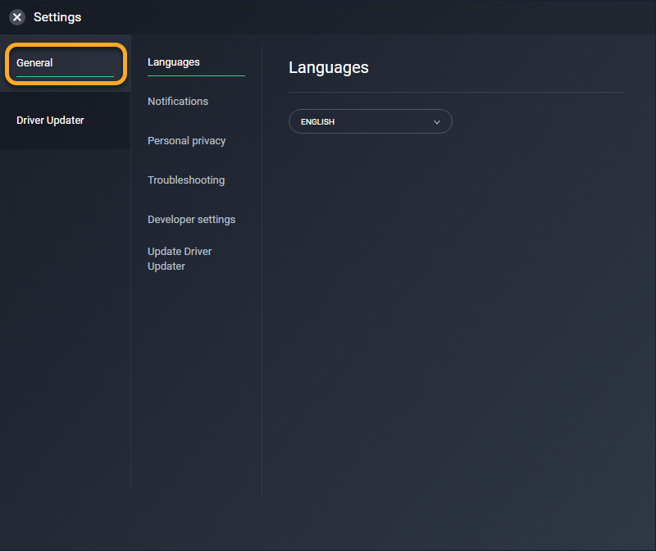
Task: Open Developer settings
Action: (x=191, y=220)
